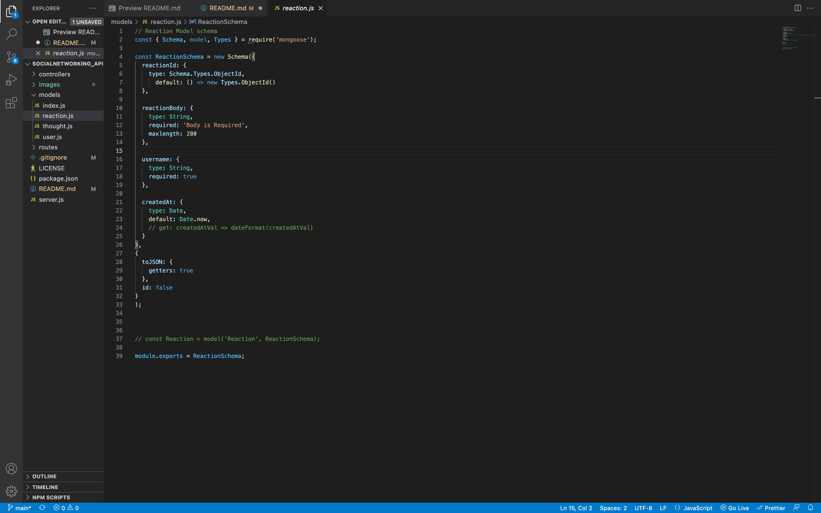Open the Accounts menu icon

11,469
